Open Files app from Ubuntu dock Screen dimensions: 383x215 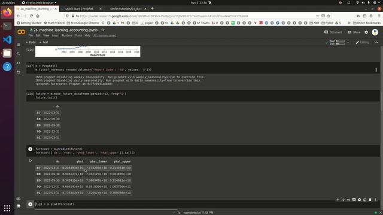coord(7,53)
